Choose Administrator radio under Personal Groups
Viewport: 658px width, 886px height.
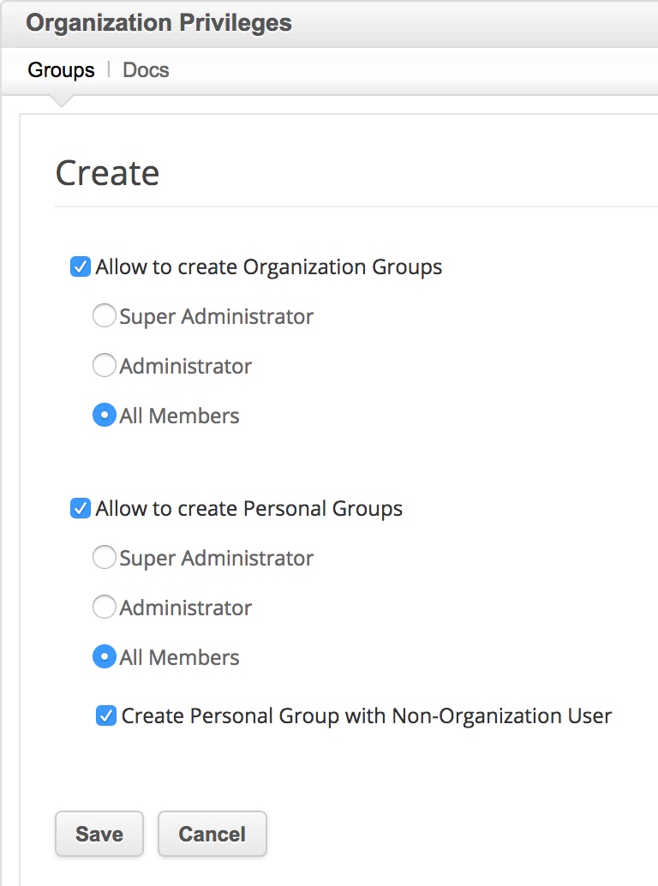coord(104,608)
